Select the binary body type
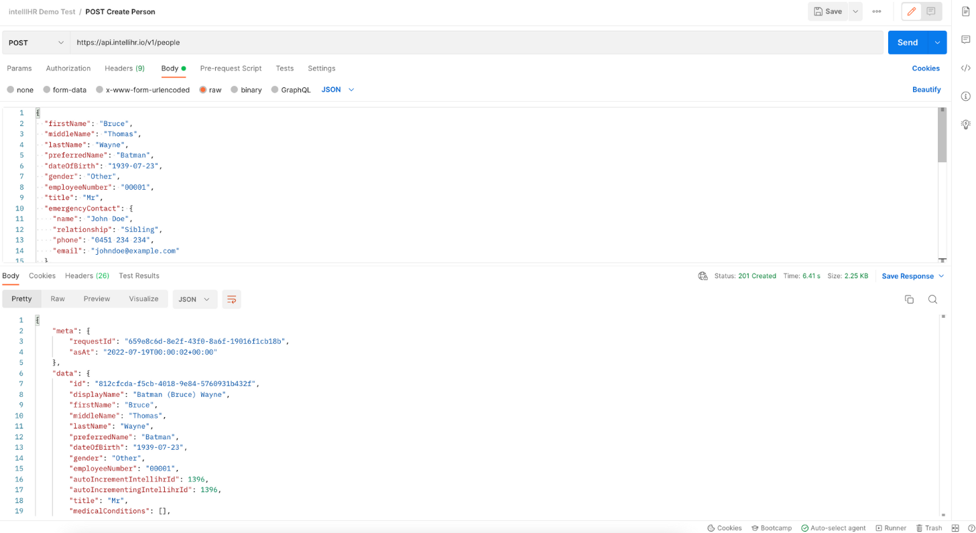This screenshot has width=976, height=533. coord(246,90)
